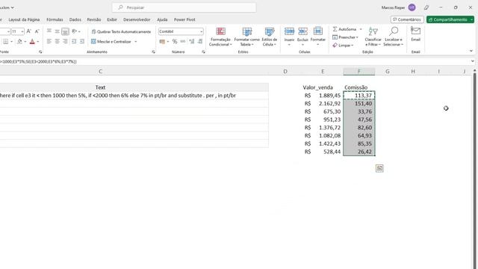Click the paste options icon below the data
Viewport: 478px width, 269px height.
(x=379, y=168)
